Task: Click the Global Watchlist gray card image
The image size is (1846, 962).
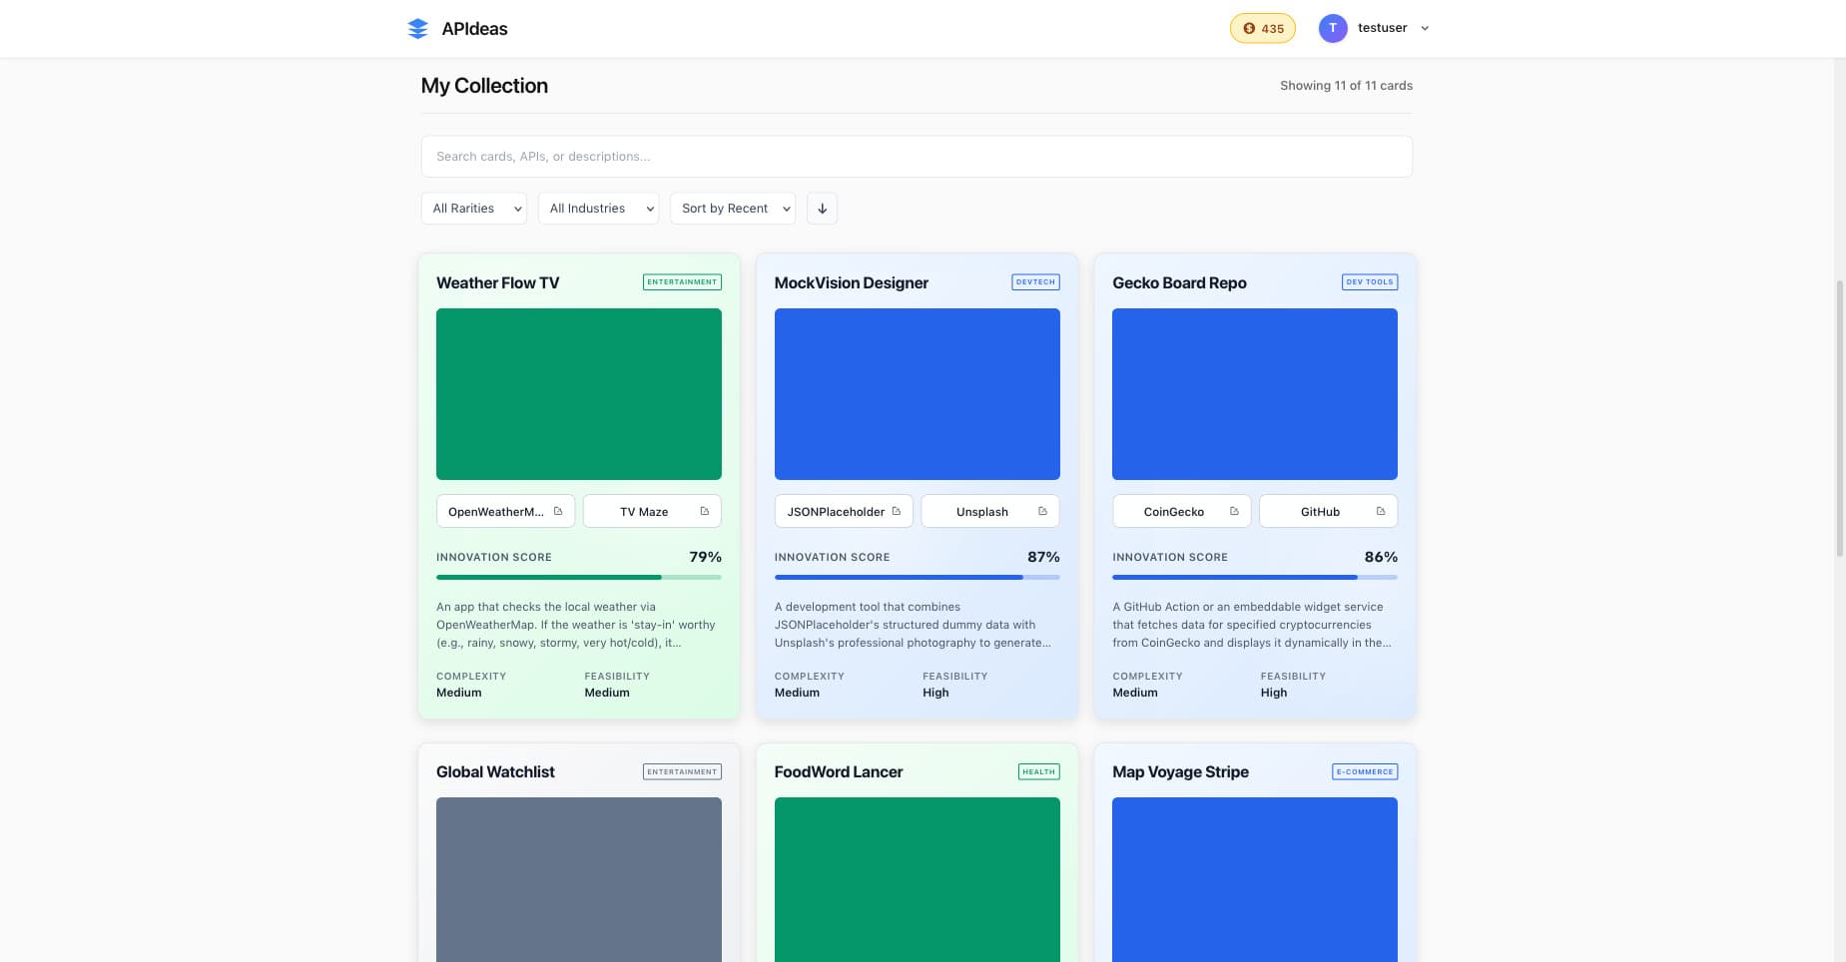Action: coord(578,878)
